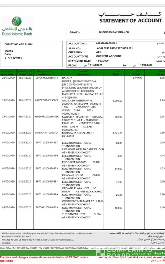Select reference 9970031200340603

(x=47, y=208)
